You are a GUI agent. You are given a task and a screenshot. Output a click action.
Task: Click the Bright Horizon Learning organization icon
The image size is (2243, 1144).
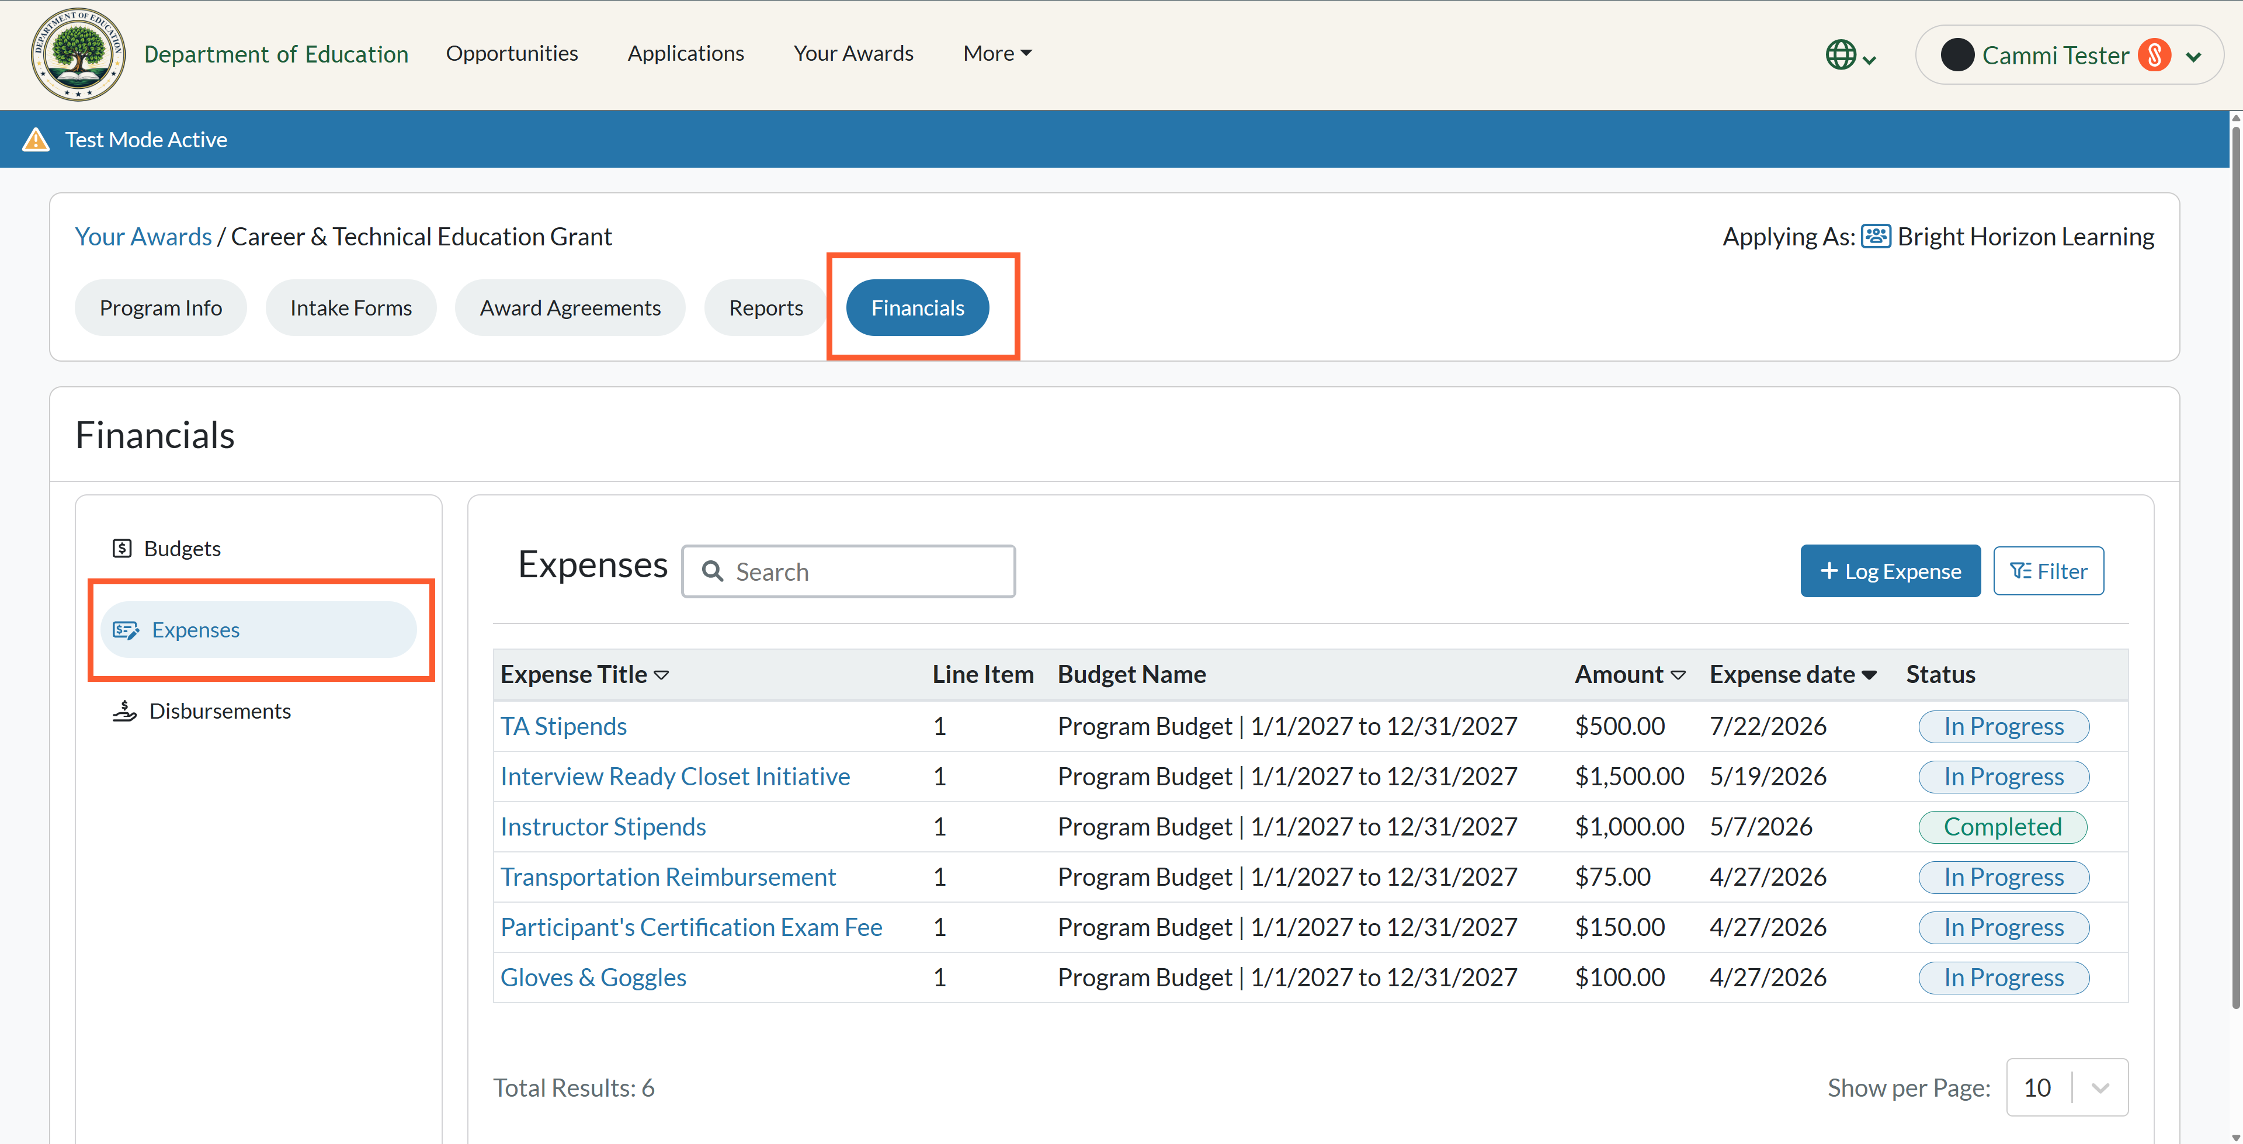coord(1876,236)
